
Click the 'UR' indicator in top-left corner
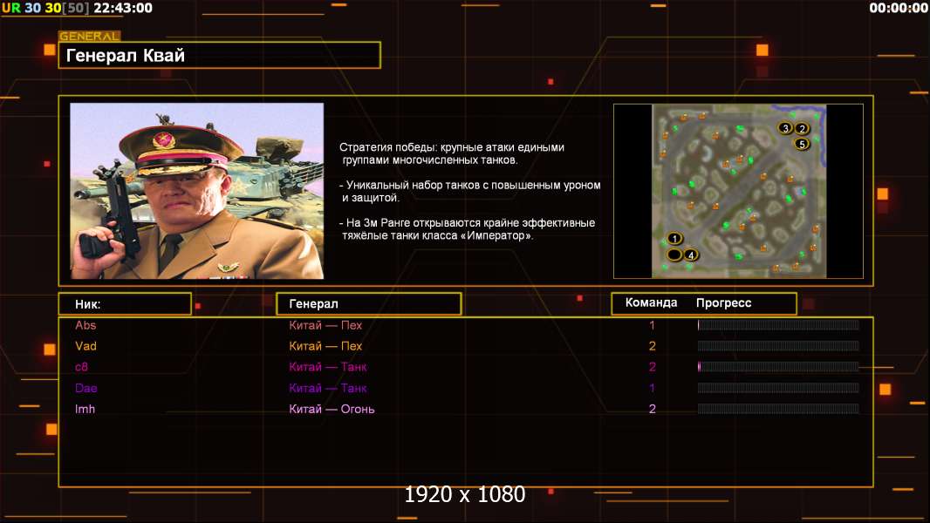(10, 8)
